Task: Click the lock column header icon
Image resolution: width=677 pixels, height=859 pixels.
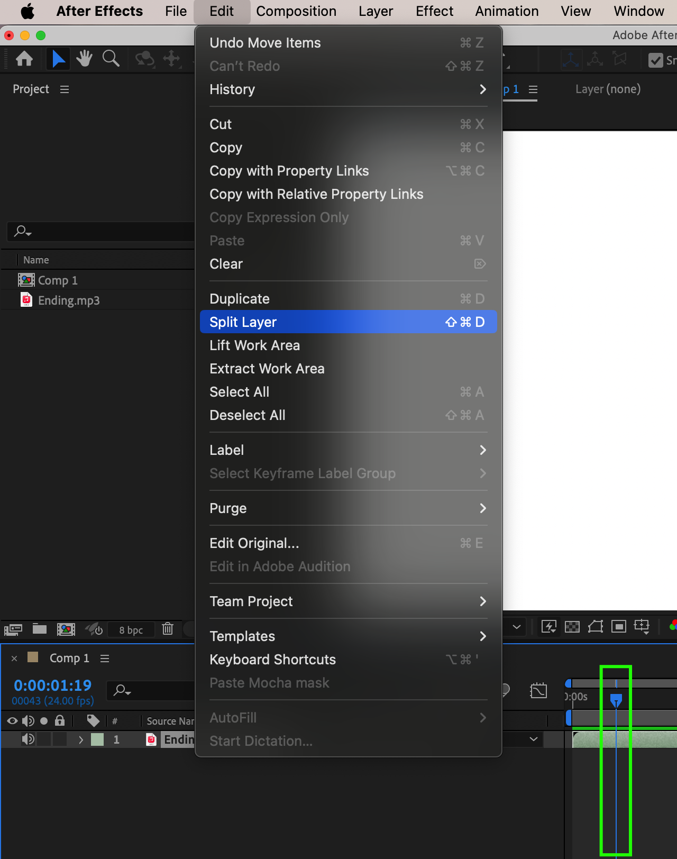Action: click(60, 720)
